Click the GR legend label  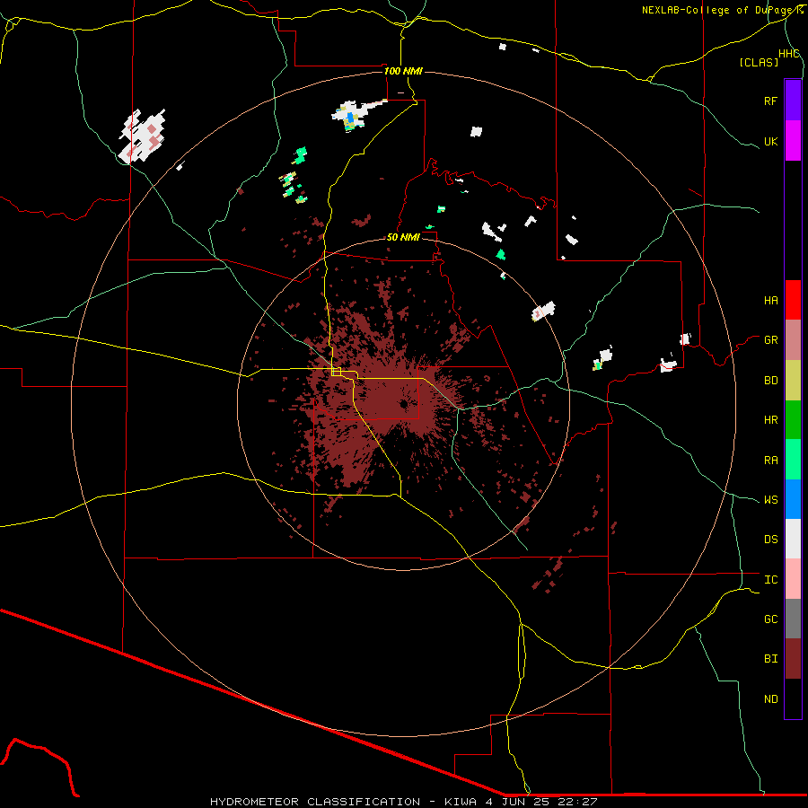pyautogui.click(x=770, y=340)
